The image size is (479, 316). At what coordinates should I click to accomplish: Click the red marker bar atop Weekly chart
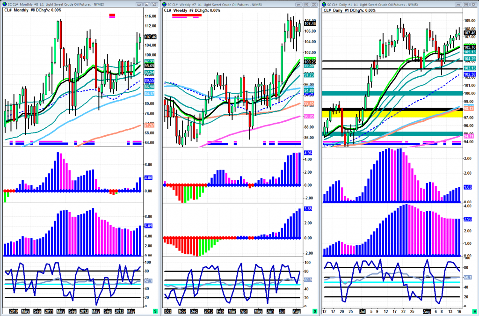[x=187, y=15]
